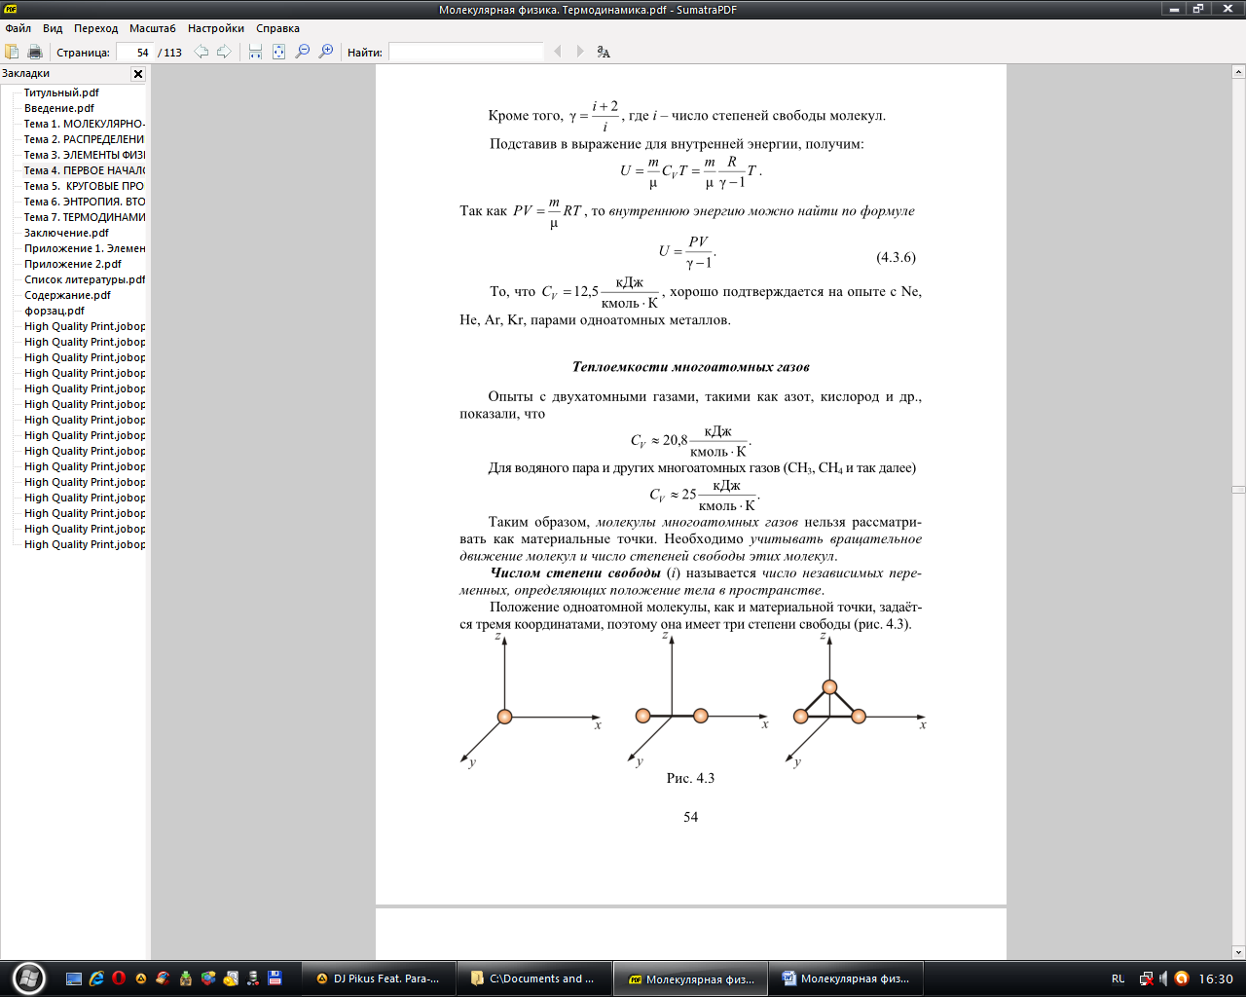Screen dimensions: 1246x997
Task: Click scrollbar up arrow in document
Action: pos(1238,72)
